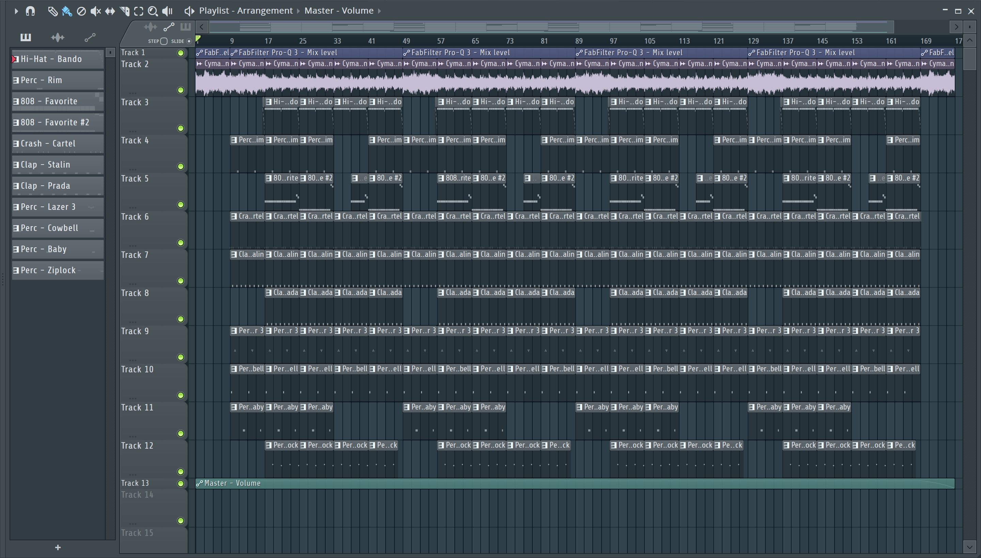Toggle the magnet snap icon
The height and width of the screenshot is (558, 981).
[30, 11]
